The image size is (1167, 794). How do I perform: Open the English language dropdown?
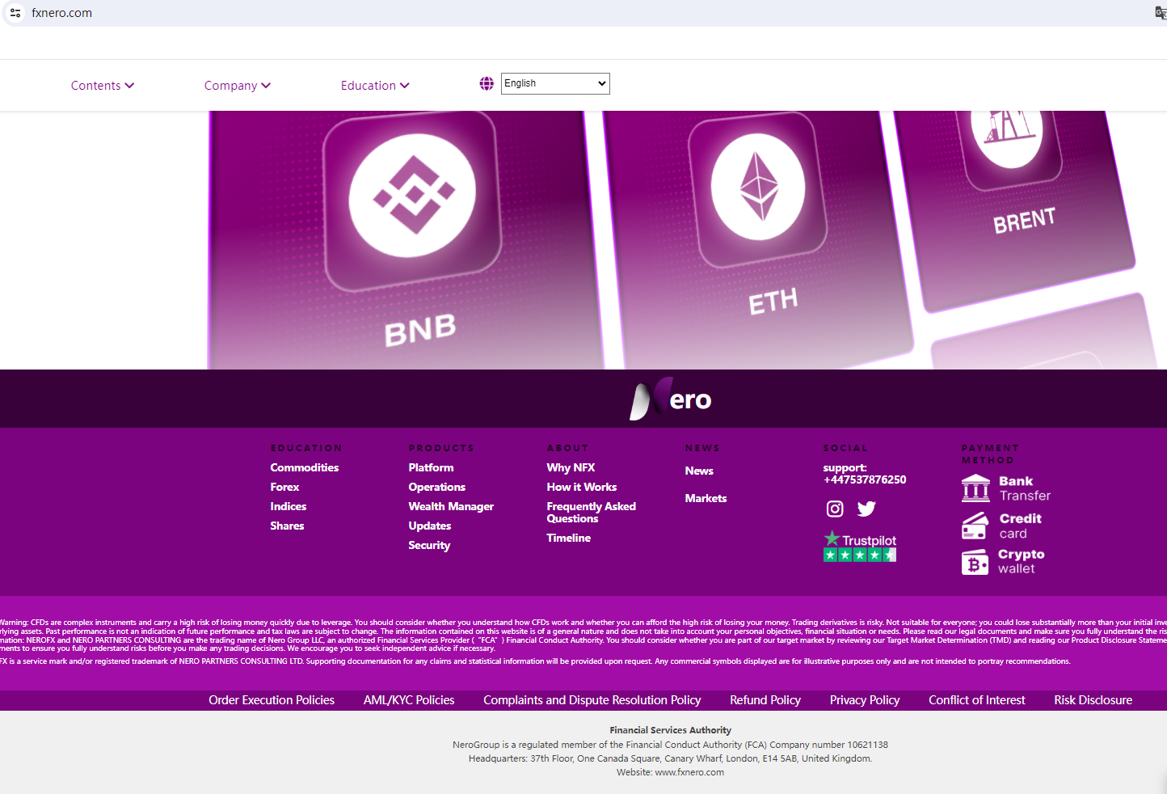click(555, 83)
